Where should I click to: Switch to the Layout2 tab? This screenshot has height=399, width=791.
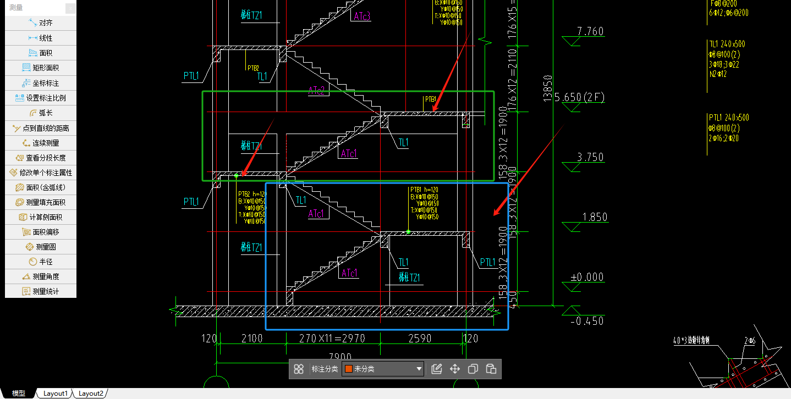[90, 394]
